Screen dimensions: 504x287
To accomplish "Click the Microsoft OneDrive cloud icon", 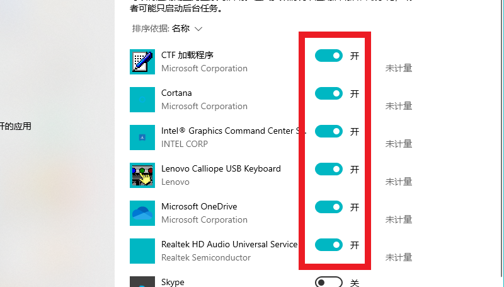I will 142,213.
